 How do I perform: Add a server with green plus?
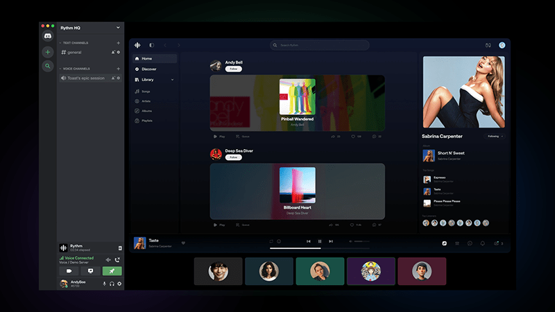[47, 52]
